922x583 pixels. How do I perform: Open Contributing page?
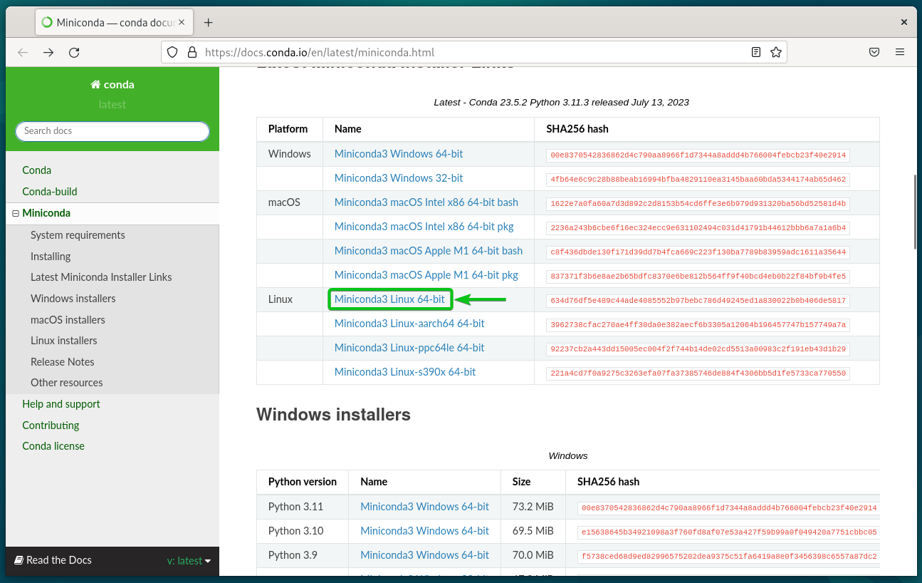(x=51, y=425)
